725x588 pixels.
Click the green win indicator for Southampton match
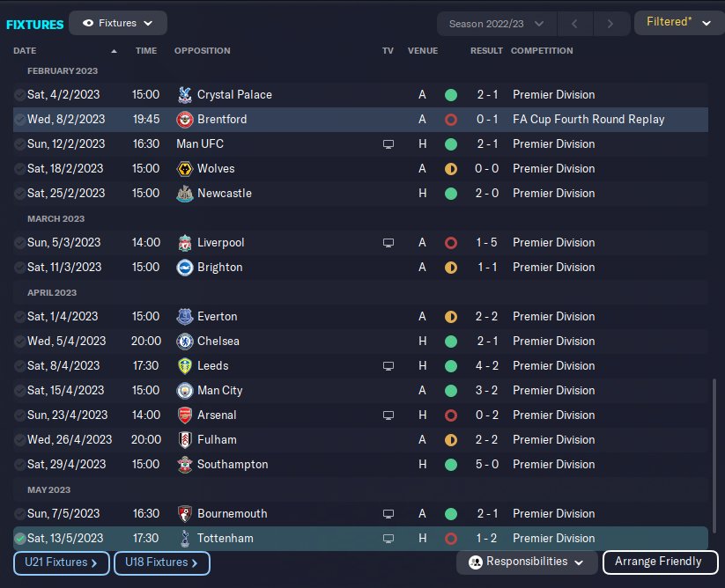click(x=451, y=464)
